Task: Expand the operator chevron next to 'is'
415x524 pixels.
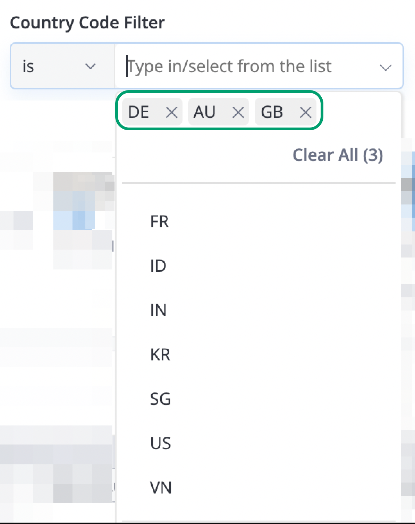Action: (x=91, y=66)
